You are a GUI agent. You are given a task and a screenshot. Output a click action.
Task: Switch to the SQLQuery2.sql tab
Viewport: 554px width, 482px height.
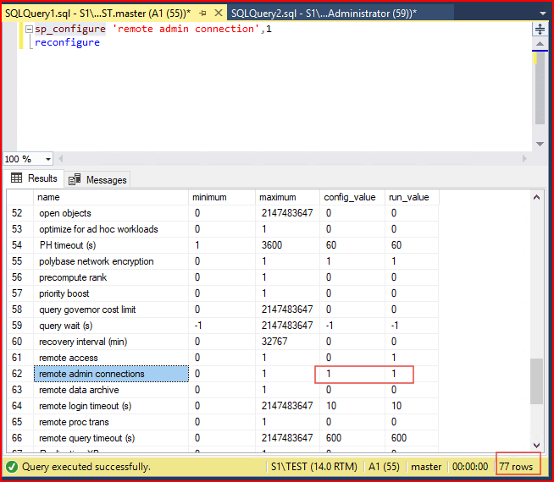[x=324, y=14]
